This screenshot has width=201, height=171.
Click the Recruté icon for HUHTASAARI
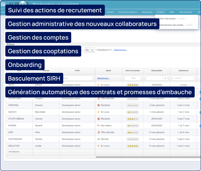[99, 139]
